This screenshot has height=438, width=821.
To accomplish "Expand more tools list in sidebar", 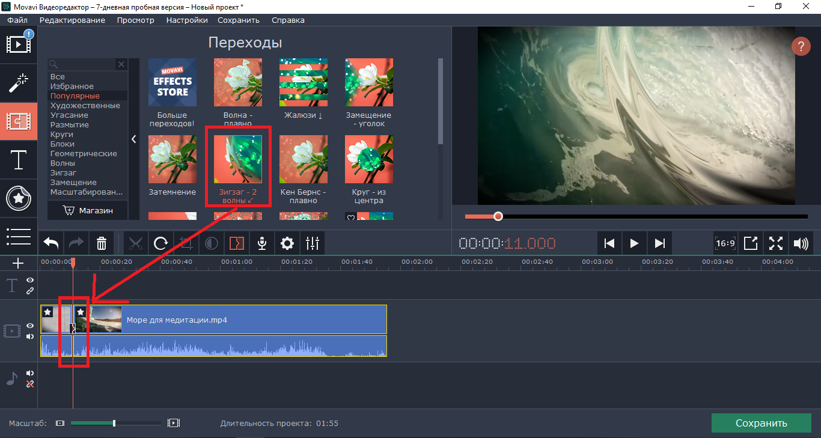I will [x=19, y=237].
